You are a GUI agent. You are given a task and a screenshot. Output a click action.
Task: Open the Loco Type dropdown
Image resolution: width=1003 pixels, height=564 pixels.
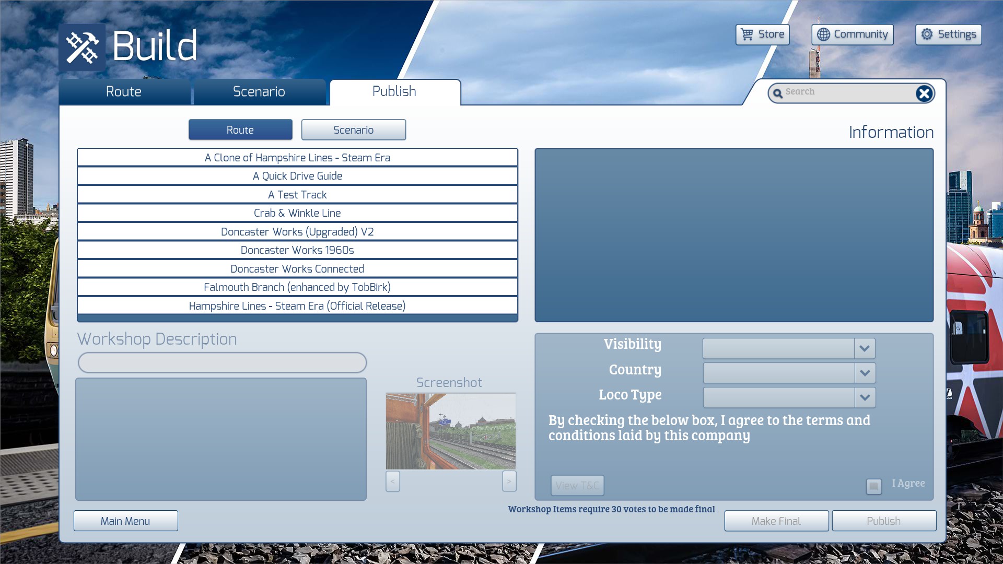coord(865,397)
